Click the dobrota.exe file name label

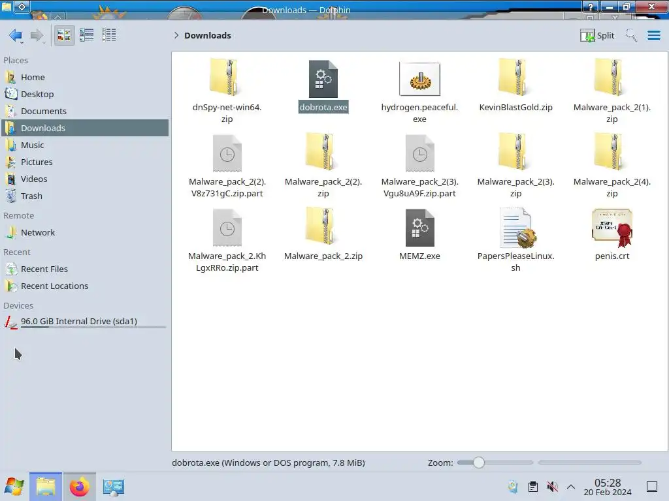[323, 108]
